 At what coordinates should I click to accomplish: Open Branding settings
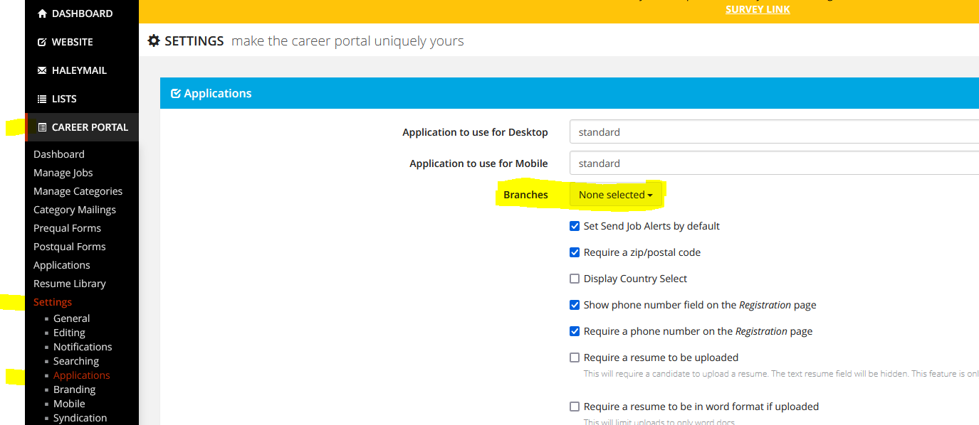[x=75, y=389]
